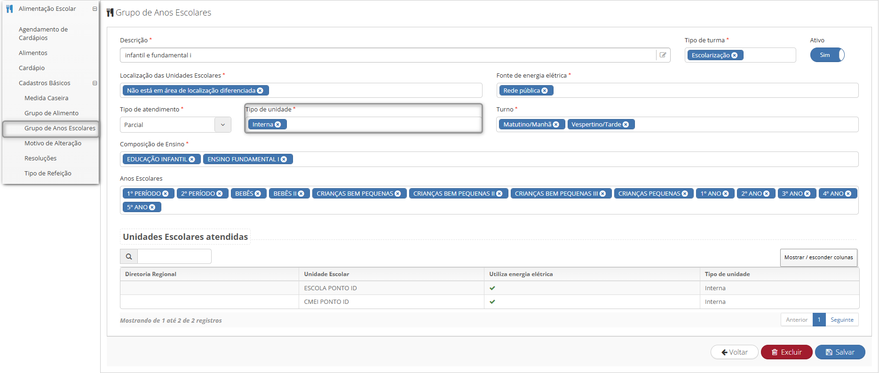The height and width of the screenshot is (373, 879).
Task: Remove the BEBÊS tag
Action: [x=258, y=194]
